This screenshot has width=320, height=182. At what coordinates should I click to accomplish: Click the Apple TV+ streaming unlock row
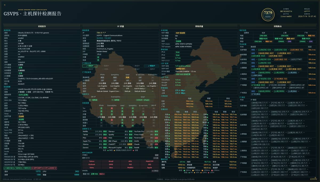(x=95, y=141)
